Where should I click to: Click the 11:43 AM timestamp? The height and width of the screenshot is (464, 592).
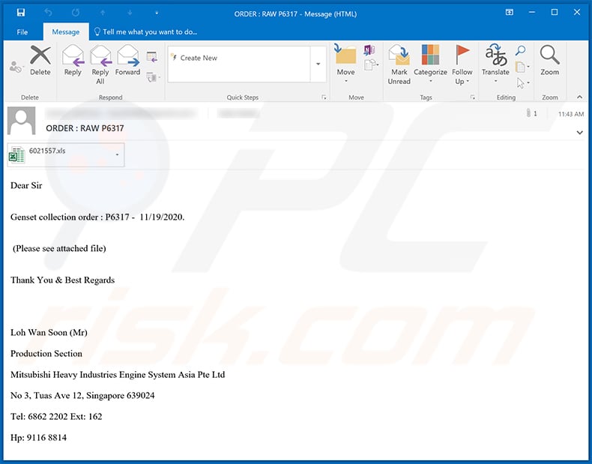(x=571, y=114)
